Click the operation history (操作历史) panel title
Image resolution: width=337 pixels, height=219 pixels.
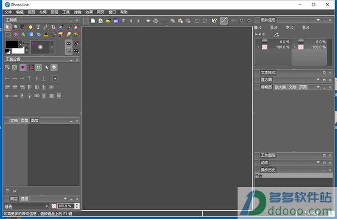[x=268, y=170]
